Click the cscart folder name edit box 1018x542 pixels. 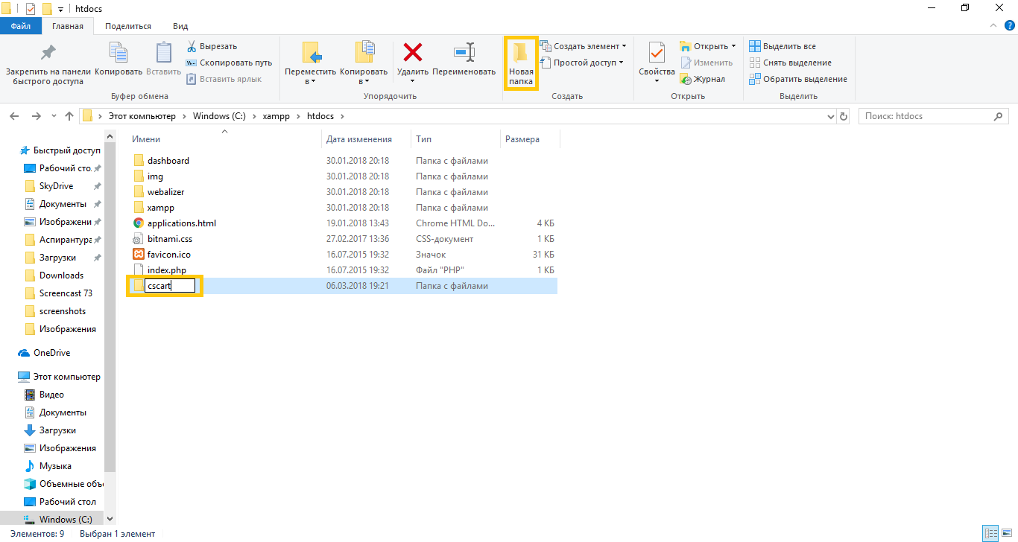(x=170, y=286)
